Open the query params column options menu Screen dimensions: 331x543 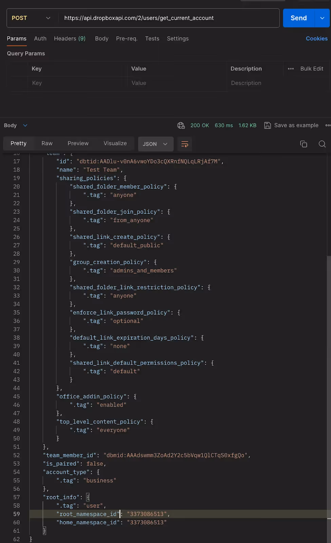pos(291,69)
